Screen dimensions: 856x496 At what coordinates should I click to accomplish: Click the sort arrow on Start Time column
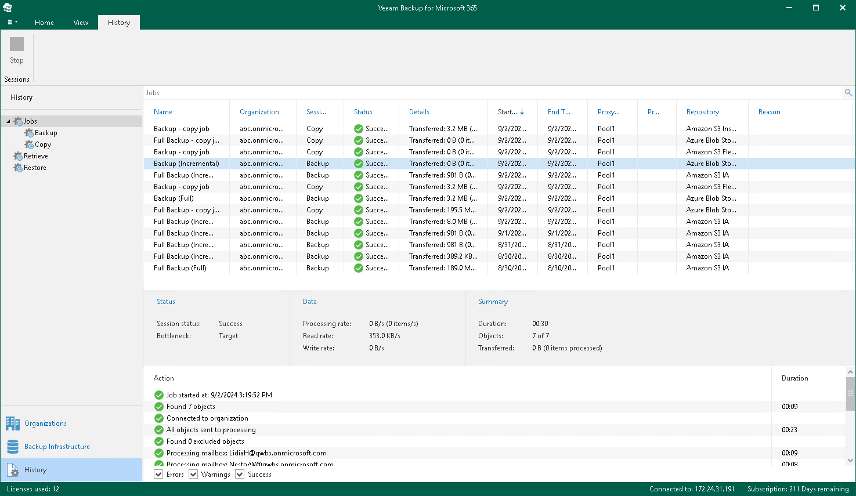[x=522, y=112]
